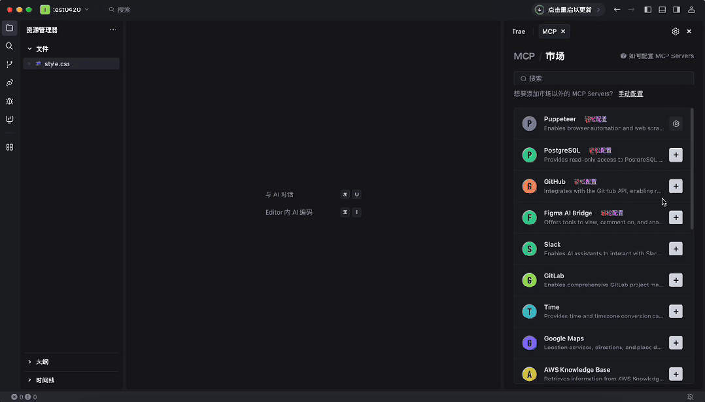Click the MCP list scrollbar
Image resolution: width=705 pixels, height=402 pixels.
[x=692, y=170]
